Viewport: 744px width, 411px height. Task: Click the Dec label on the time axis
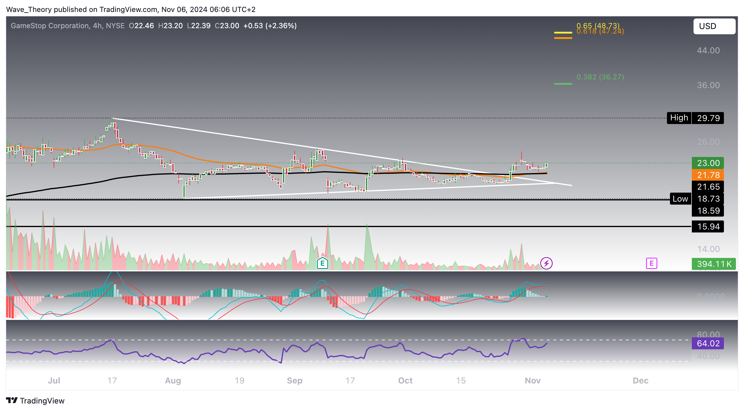[641, 380]
